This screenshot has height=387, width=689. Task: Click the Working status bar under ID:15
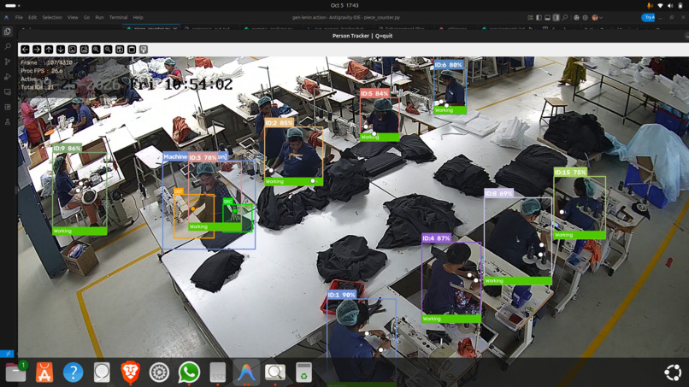(580, 235)
